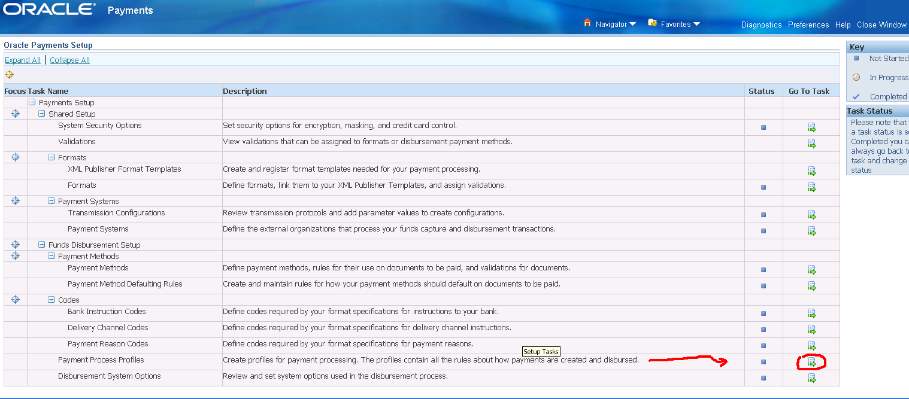909x399 pixels.
Task: Click focus icon for Formats group row
Action: coord(16,157)
